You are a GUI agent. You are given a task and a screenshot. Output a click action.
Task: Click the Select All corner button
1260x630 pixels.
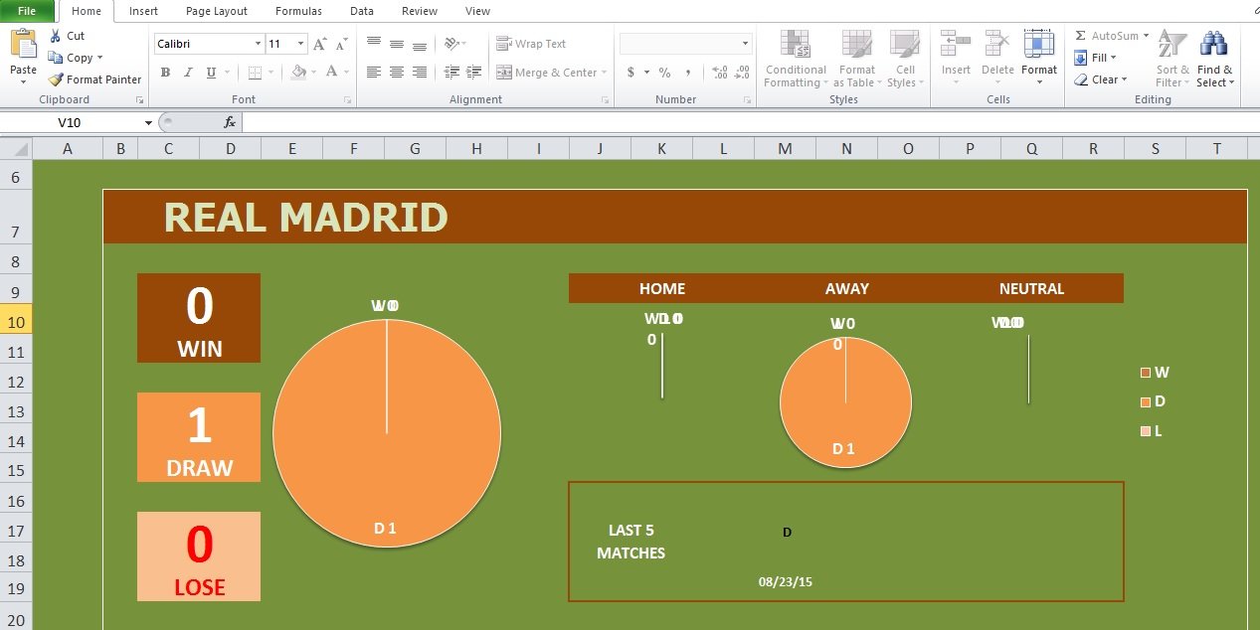16,148
